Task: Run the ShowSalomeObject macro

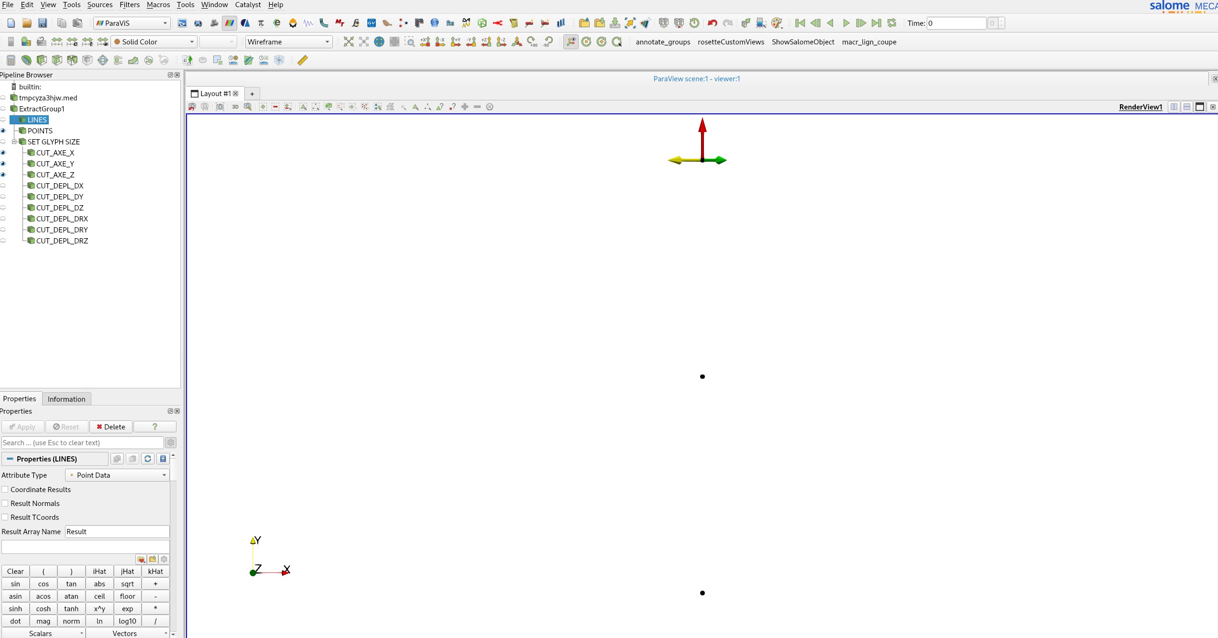Action: pos(803,42)
